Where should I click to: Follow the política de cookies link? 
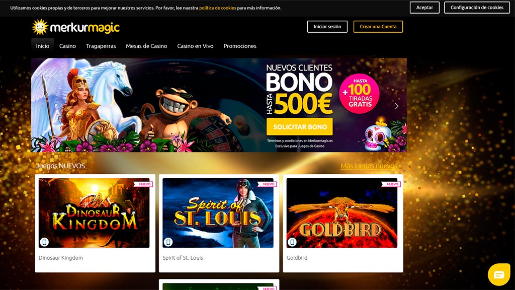point(217,8)
